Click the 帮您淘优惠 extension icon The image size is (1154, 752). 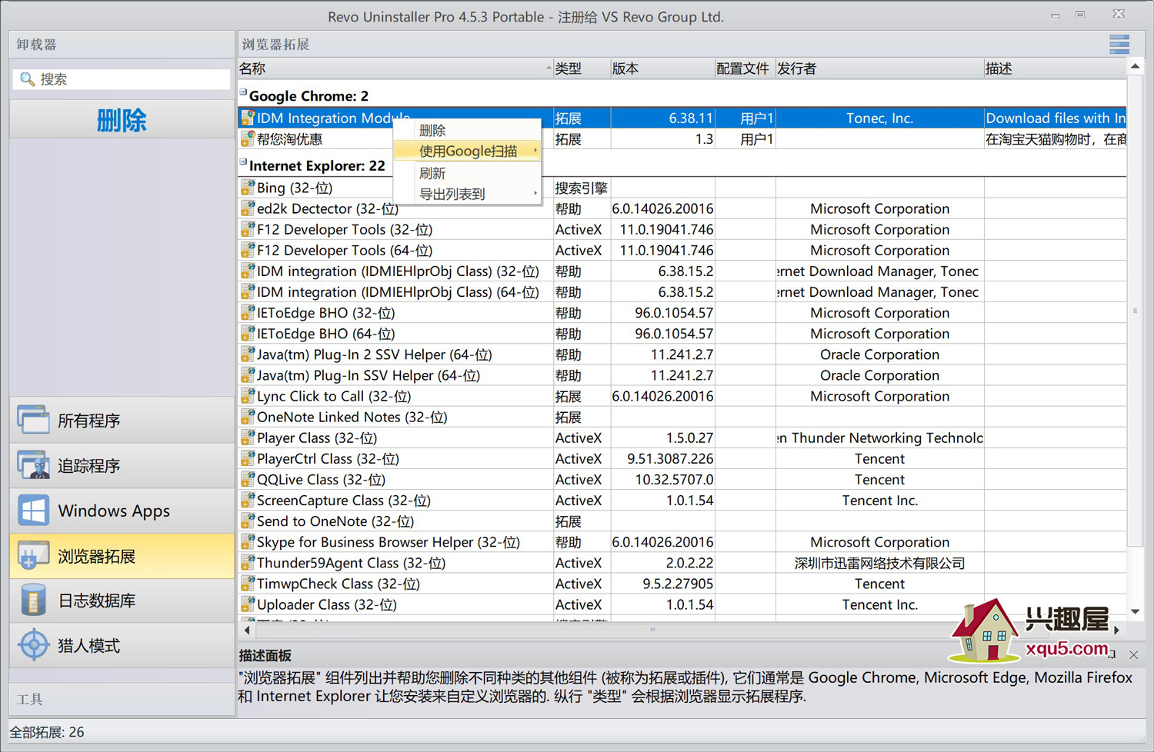click(x=247, y=138)
